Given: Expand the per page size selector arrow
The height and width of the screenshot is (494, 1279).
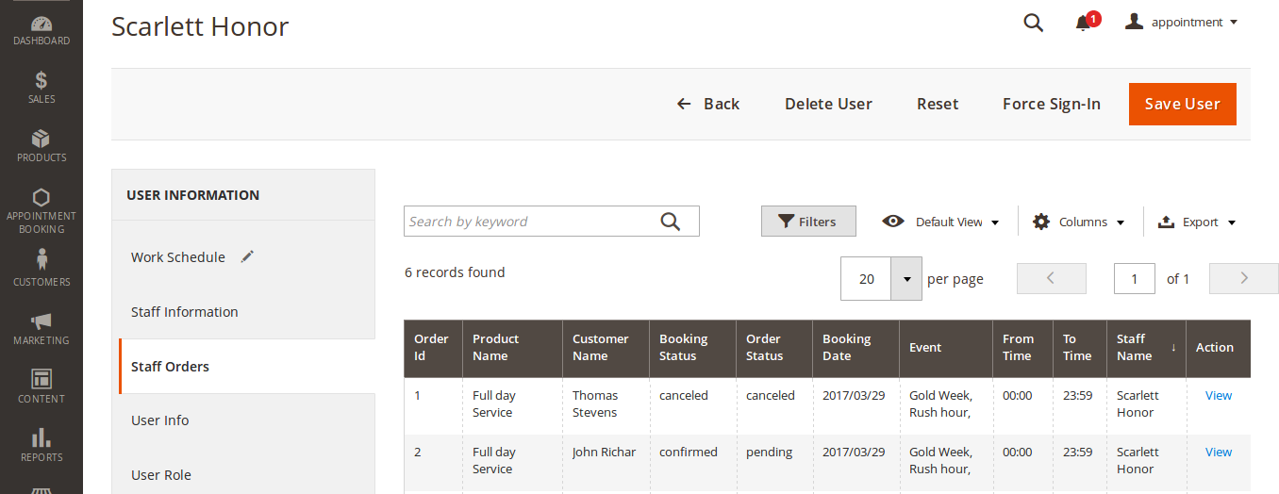Looking at the screenshot, I should coord(906,279).
